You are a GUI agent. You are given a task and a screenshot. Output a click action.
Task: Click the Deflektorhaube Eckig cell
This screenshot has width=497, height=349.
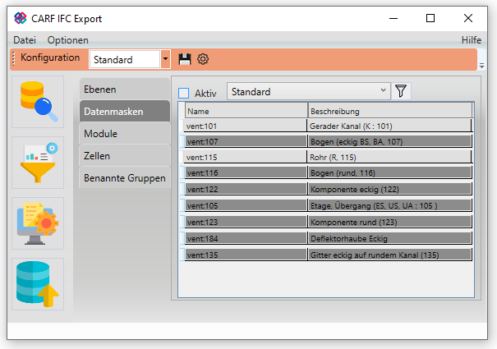click(390, 239)
